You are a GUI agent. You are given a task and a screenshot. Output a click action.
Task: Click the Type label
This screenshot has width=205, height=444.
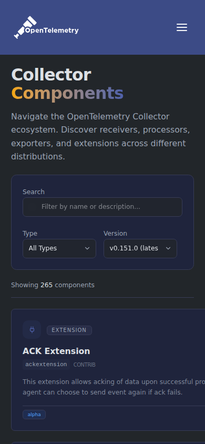tap(30, 234)
